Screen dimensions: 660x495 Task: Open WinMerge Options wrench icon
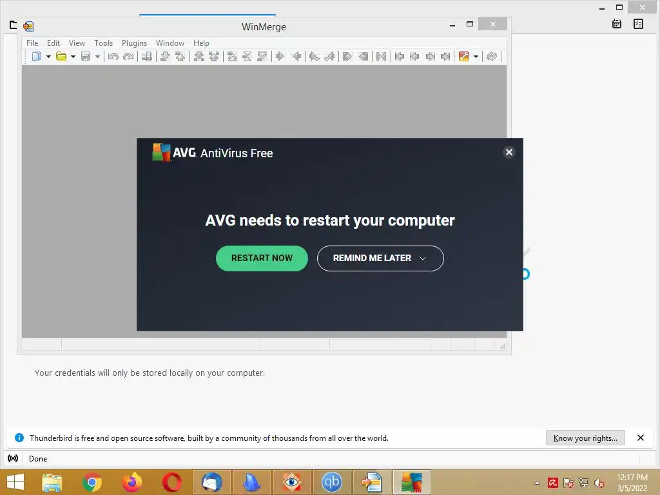pos(463,56)
